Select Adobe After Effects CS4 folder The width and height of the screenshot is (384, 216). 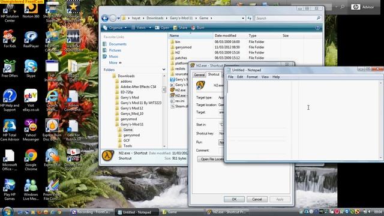point(138,86)
